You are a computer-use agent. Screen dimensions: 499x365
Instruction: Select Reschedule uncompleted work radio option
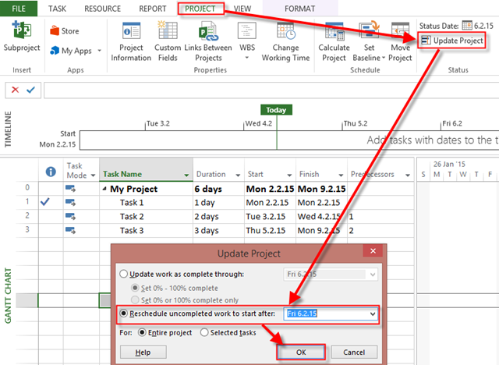[x=122, y=314]
